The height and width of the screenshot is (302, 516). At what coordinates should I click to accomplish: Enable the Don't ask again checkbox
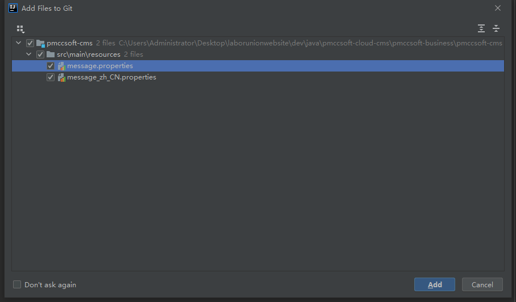pyautogui.click(x=17, y=284)
